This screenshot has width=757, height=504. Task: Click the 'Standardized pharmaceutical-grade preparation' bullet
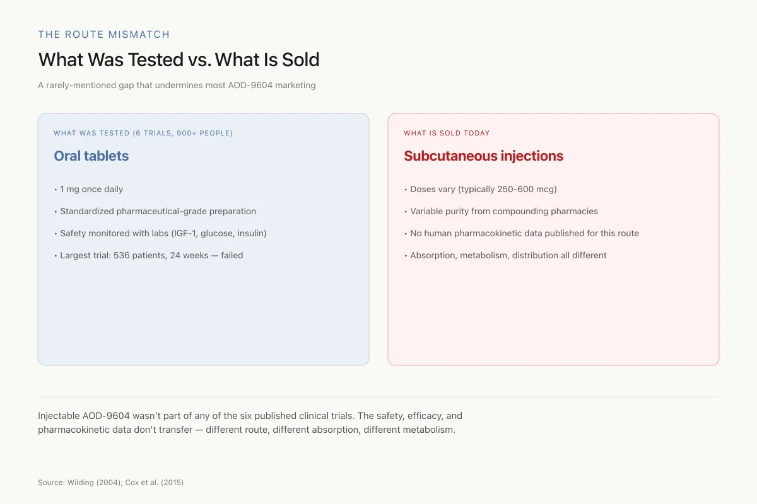click(155, 211)
